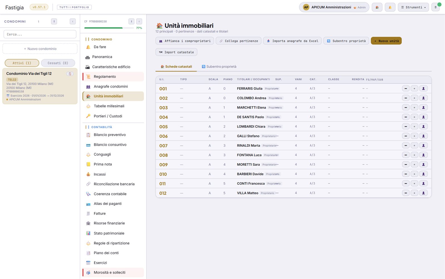The image size is (445, 279).
Task: Open Riconciliazione bancaria
Action: [x=113, y=184]
